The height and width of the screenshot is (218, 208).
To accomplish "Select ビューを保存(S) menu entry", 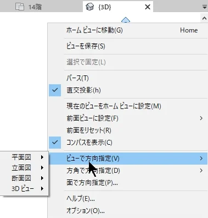I will [x=128, y=46].
